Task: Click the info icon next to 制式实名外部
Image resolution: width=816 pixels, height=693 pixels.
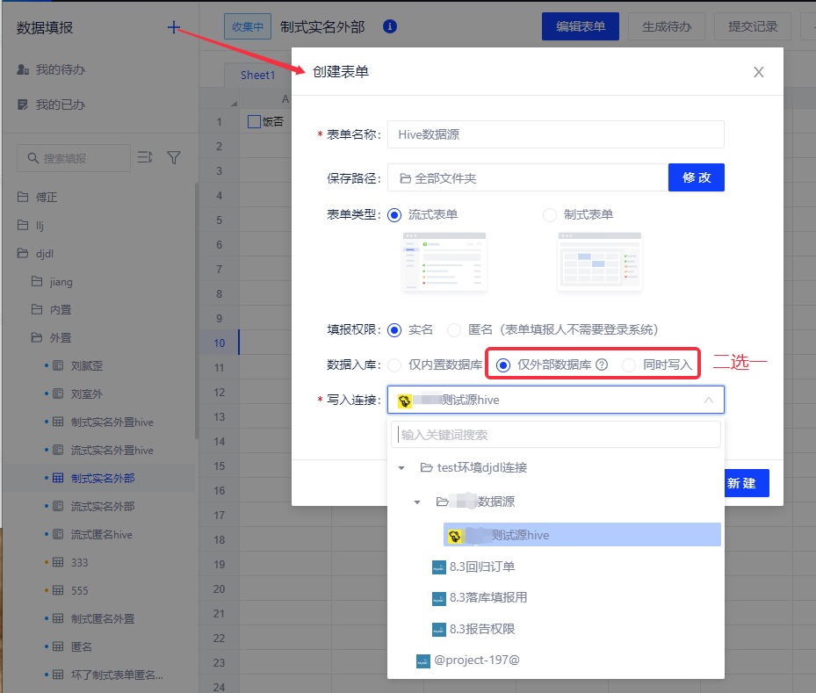Action: 390,26
